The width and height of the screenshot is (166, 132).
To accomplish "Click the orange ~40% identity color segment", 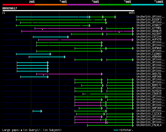I will (51, 5).
